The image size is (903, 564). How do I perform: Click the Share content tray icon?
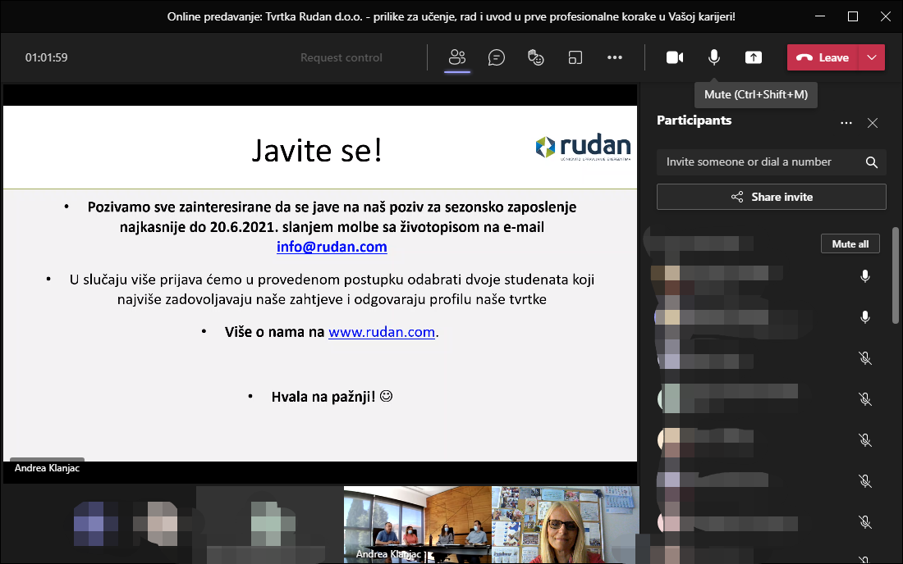[754, 57]
